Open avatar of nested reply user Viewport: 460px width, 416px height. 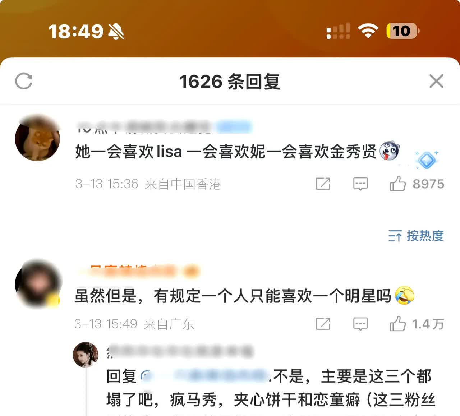coord(86,355)
